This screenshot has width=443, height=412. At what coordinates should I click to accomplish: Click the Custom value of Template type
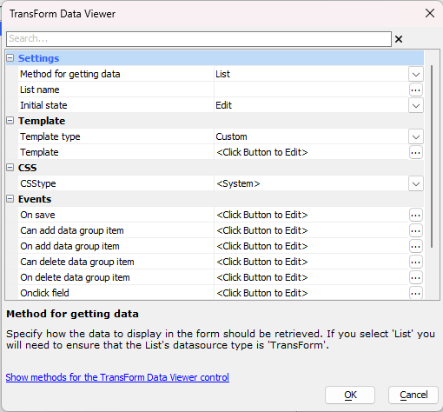231,136
